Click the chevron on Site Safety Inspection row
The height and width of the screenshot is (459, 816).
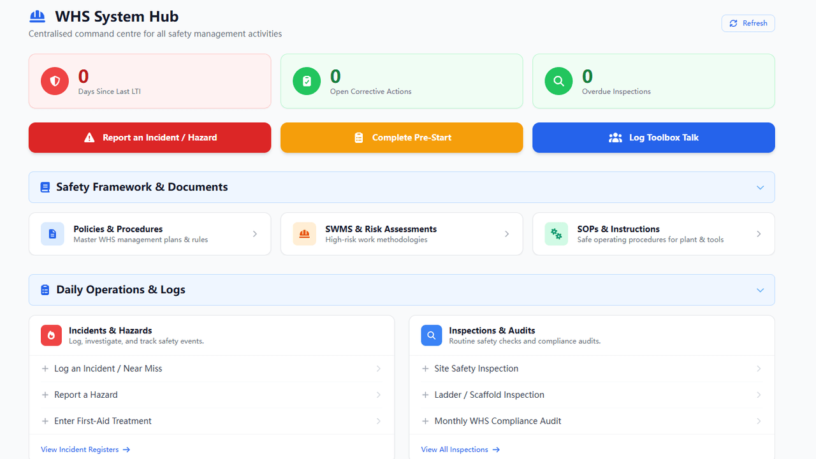759,368
